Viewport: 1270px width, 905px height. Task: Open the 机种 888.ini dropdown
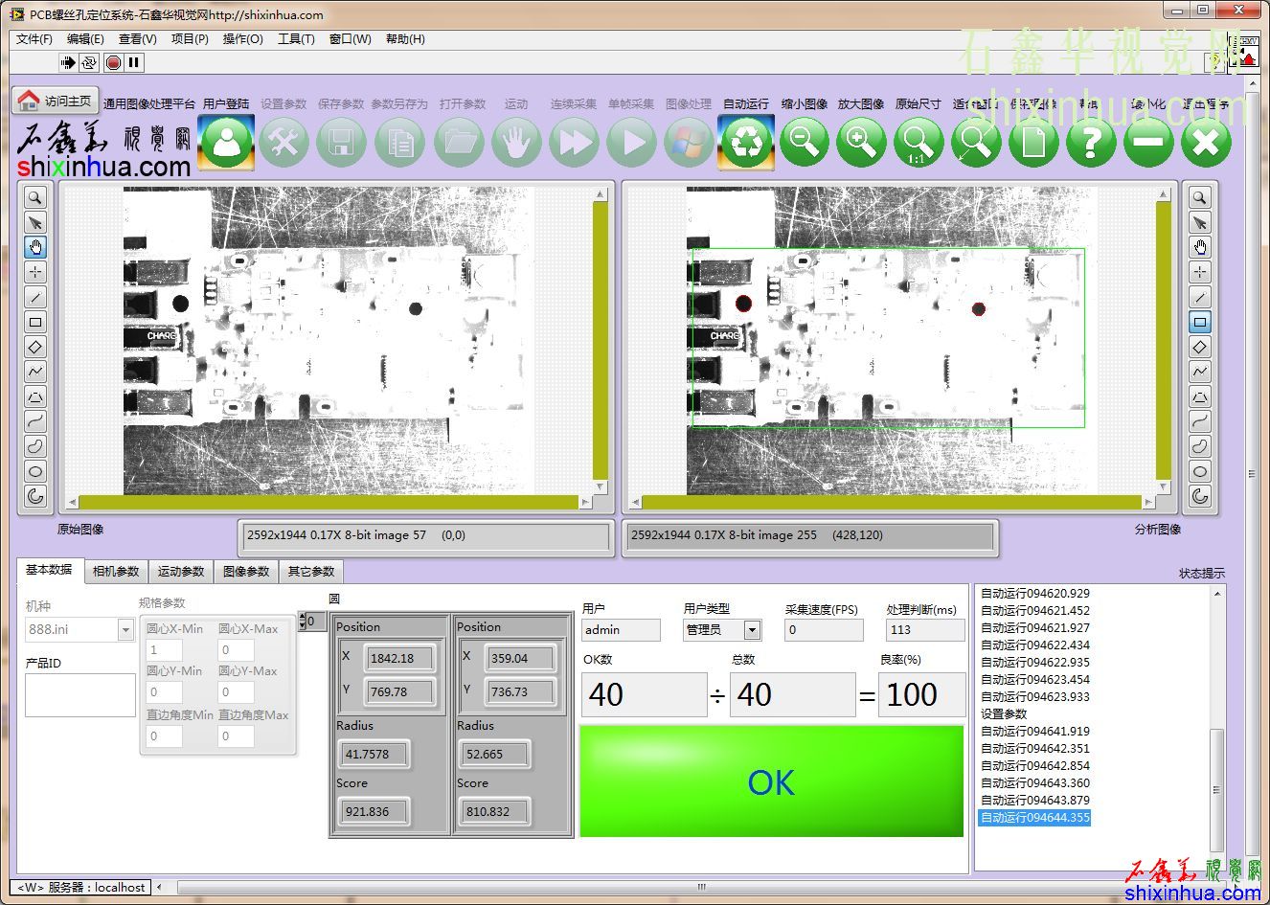(x=125, y=629)
